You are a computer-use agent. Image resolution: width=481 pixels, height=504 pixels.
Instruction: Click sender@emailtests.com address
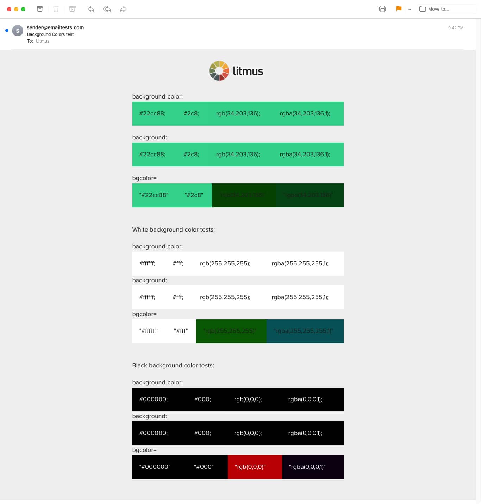click(x=55, y=27)
